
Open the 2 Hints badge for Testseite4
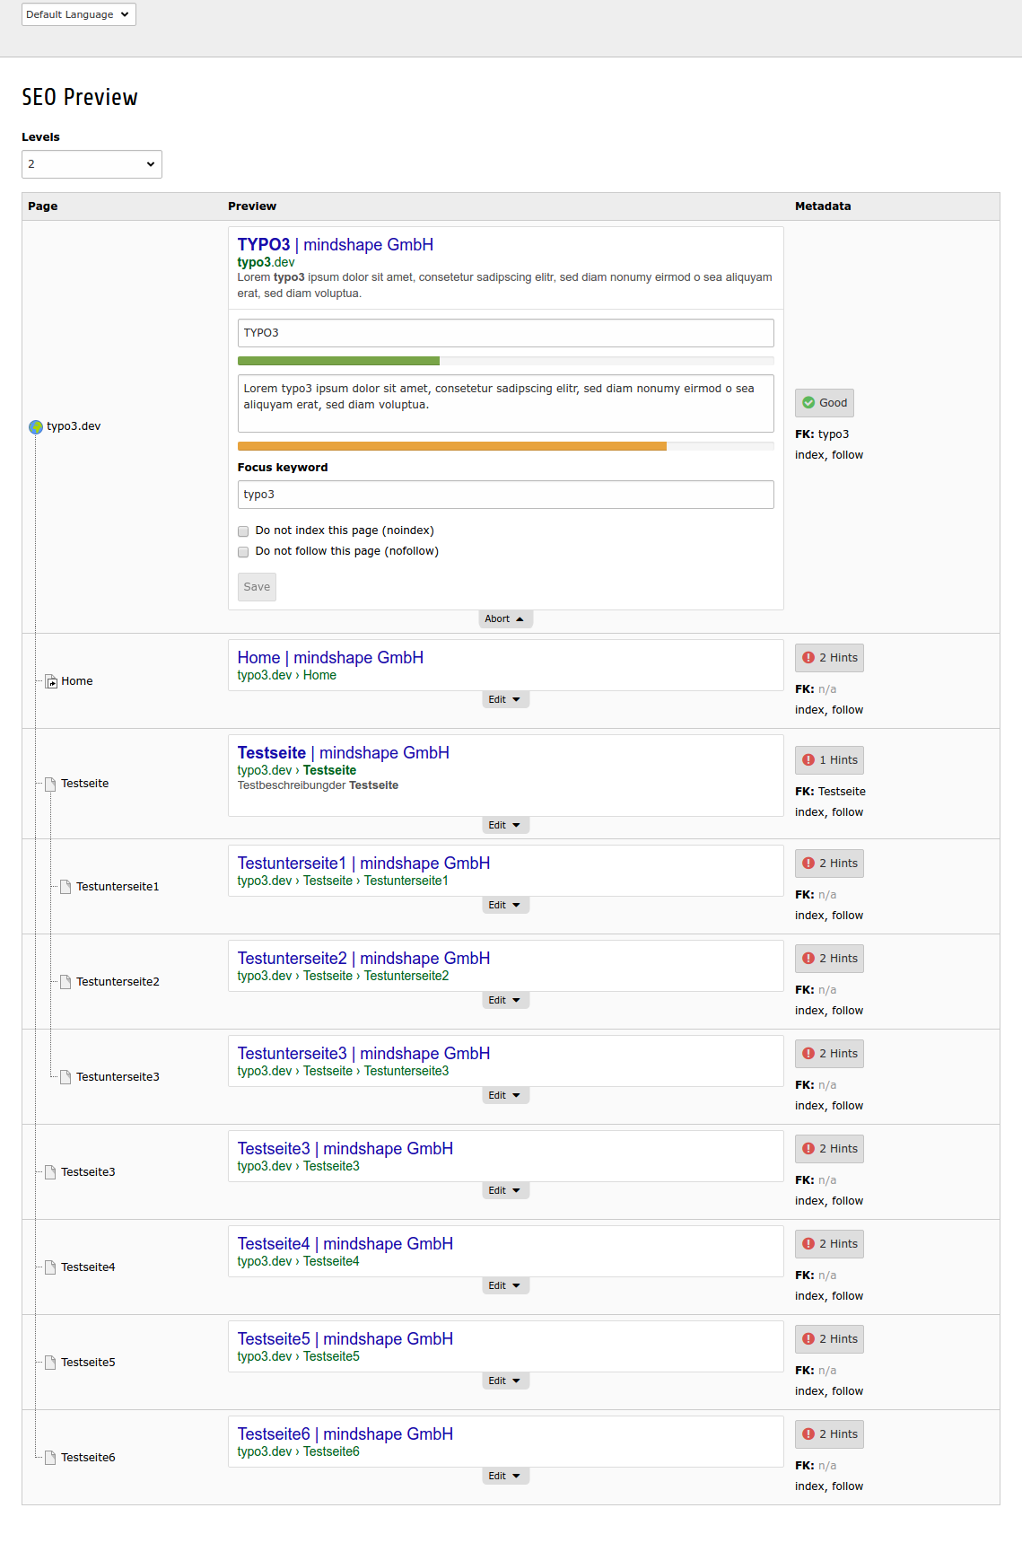coord(829,1244)
